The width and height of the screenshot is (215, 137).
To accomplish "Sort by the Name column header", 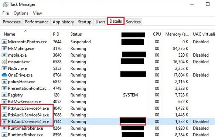I will (10, 34).
